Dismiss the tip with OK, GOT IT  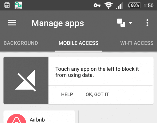tap(97, 94)
